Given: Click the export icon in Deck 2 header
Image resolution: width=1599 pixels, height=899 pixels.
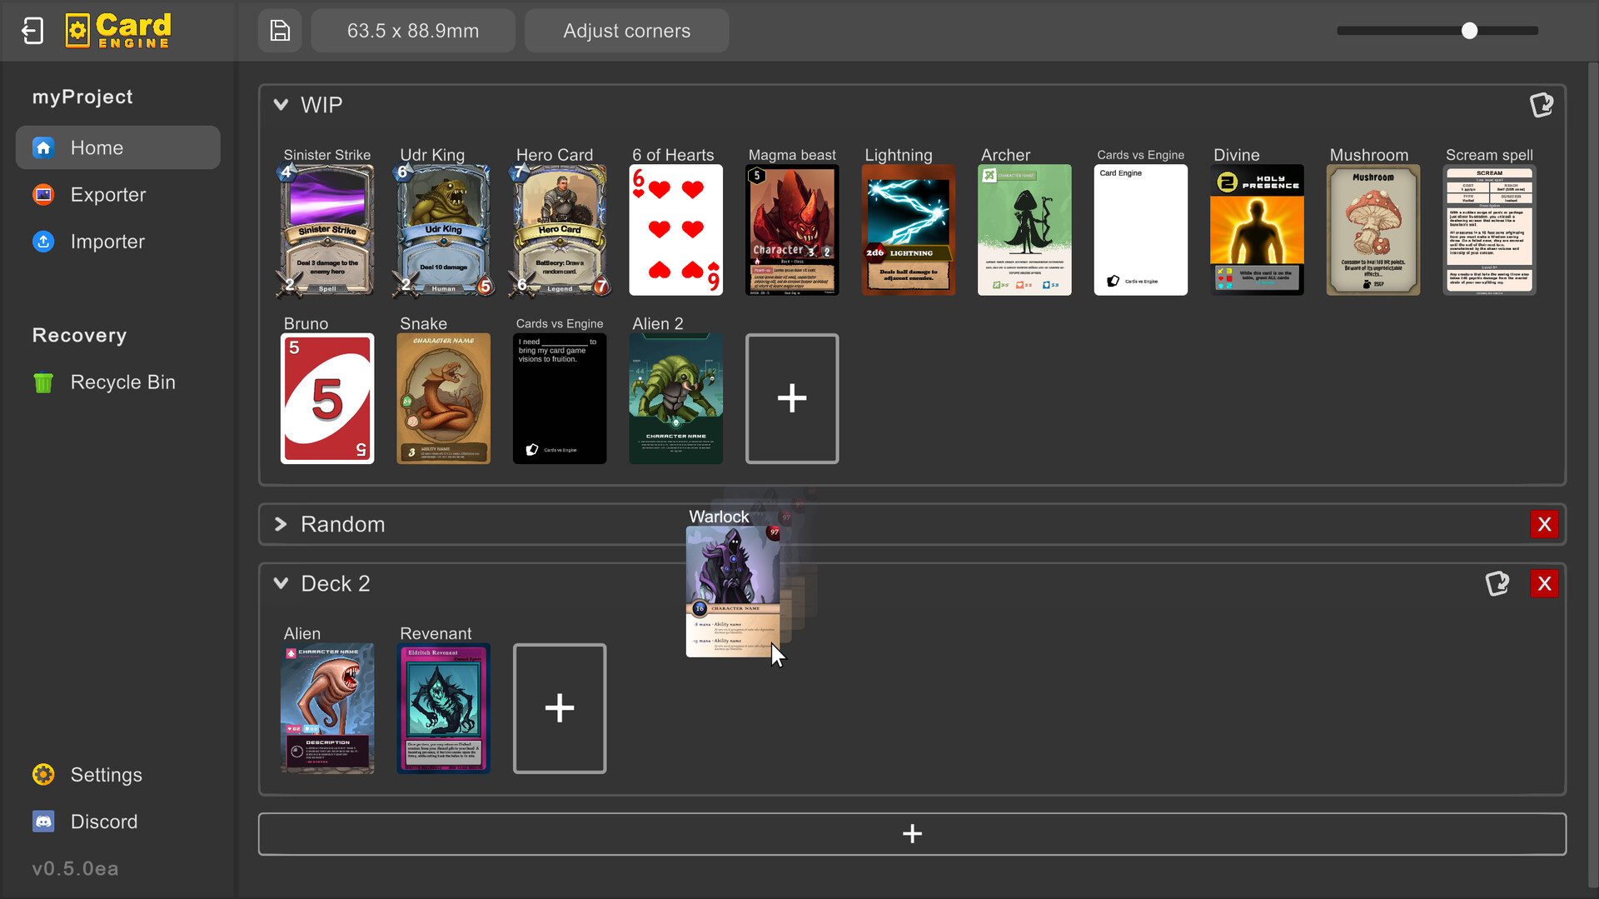Looking at the screenshot, I should [x=1497, y=583].
